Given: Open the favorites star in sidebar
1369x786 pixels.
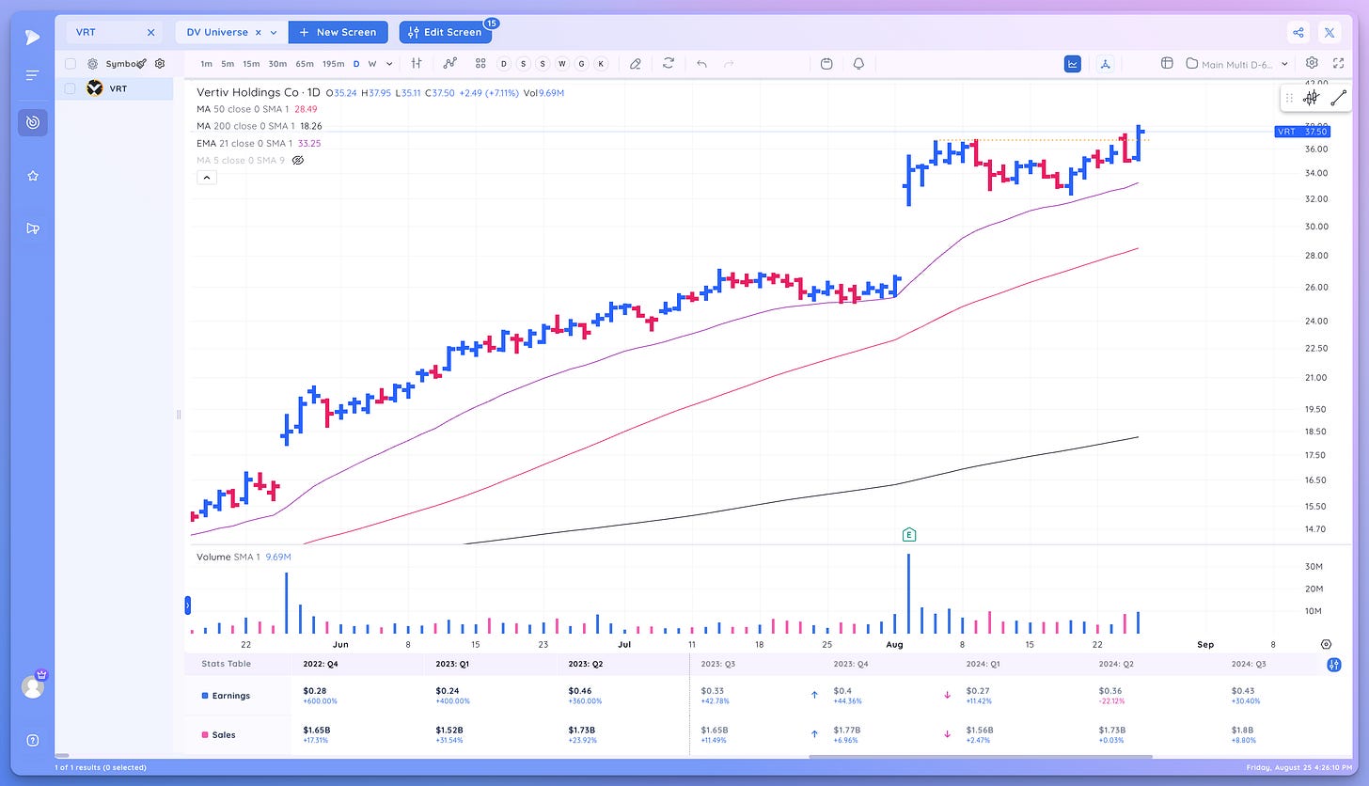Looking at the screenshot, I should 33,176.
